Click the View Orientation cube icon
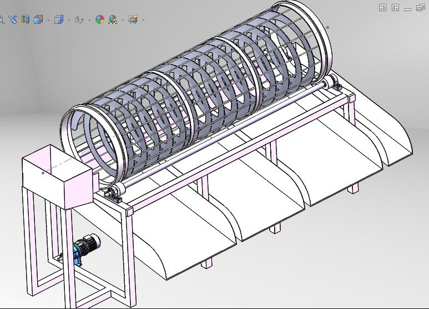 tap(38, 19)
